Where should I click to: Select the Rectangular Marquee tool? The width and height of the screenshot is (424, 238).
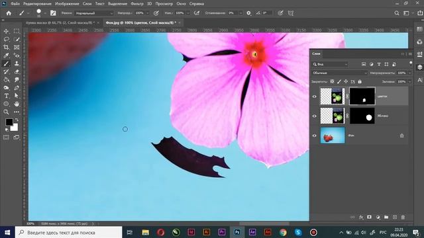click(17, 31)
